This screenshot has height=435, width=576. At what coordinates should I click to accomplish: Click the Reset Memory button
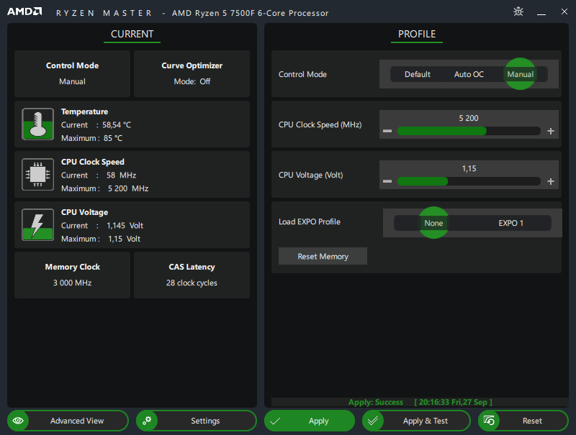(323, 256)
